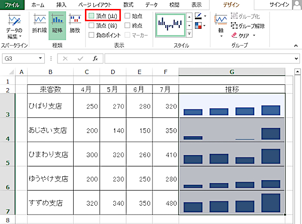Screen dimensions: 302x224
Task: Toggle the 始点 first point checkbox
Action: 127,16
